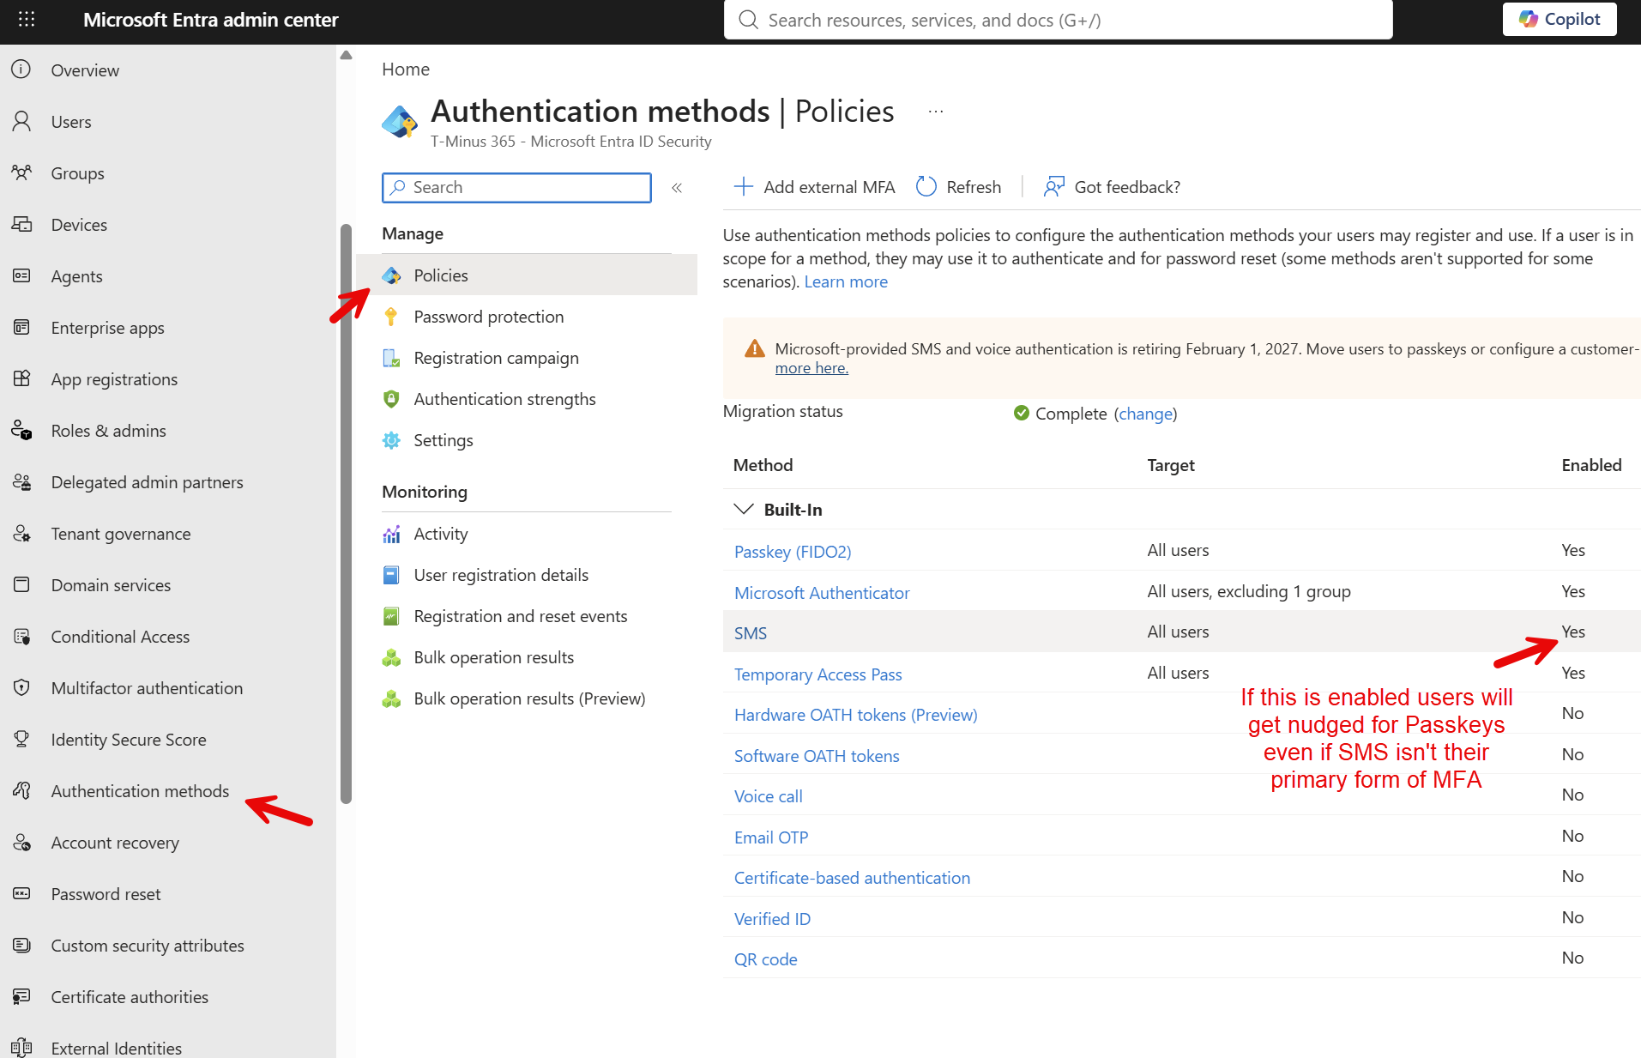Click the Registration campaign icon
The image size is (1641, 1058).
pos(391,358)
